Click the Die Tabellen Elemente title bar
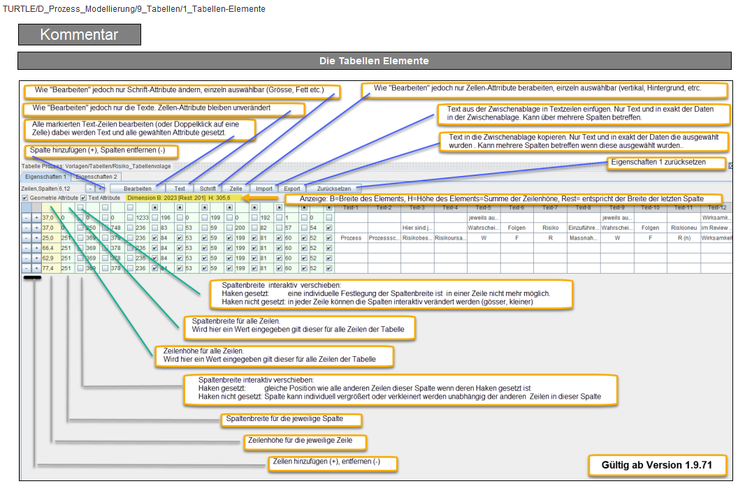 pyautogui.click(x=374, y=61)
